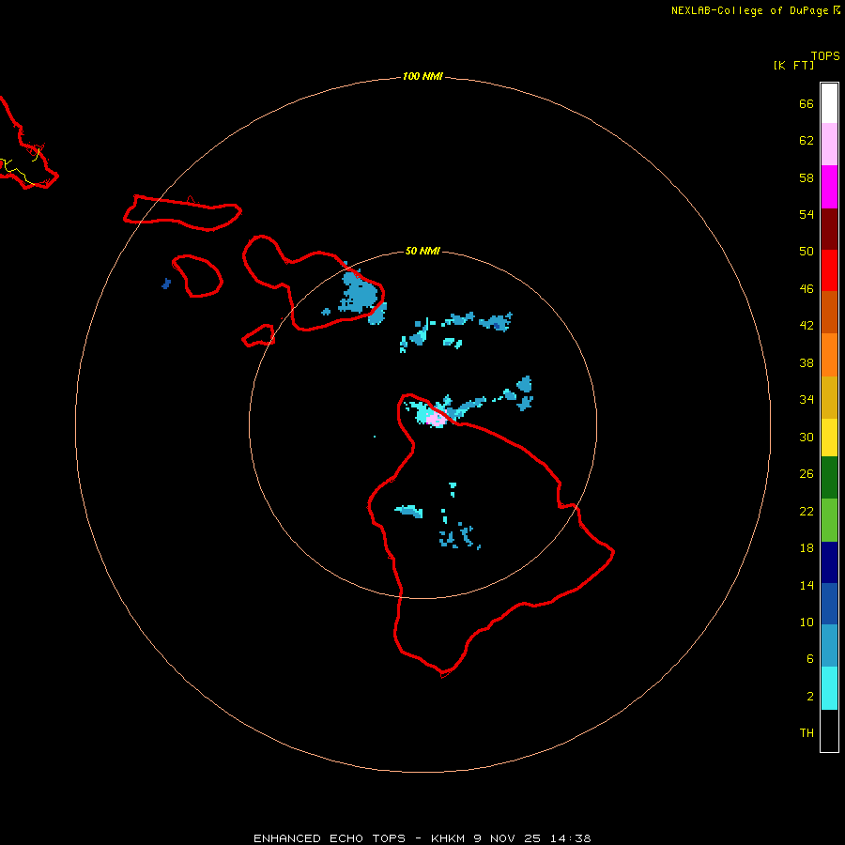Click the bright red 50 kft legend swatch

(x=829, y=270)
